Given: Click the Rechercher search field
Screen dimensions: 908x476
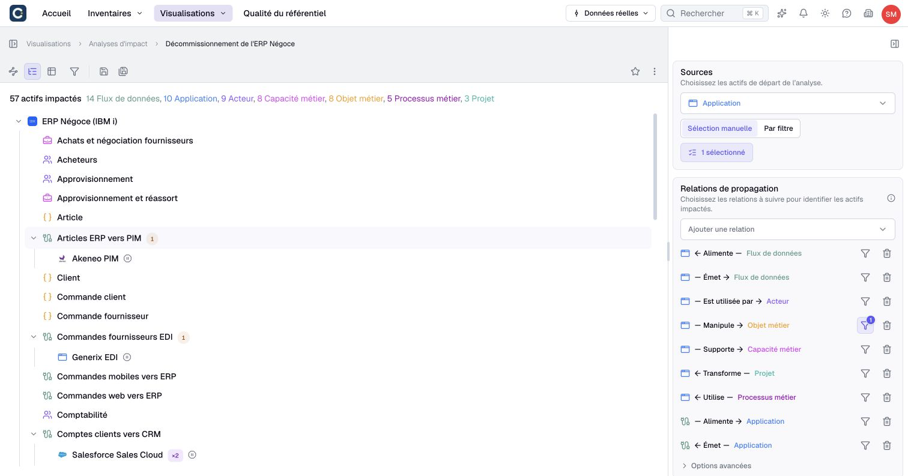Looking at the screenshot, I should pyautogui.click(x=715, y=13).
